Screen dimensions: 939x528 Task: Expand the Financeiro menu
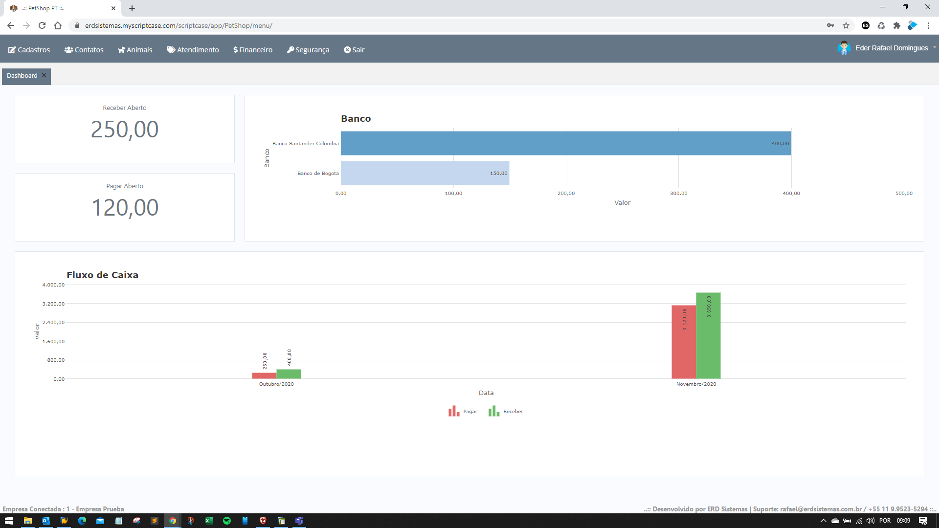(253, 50)
